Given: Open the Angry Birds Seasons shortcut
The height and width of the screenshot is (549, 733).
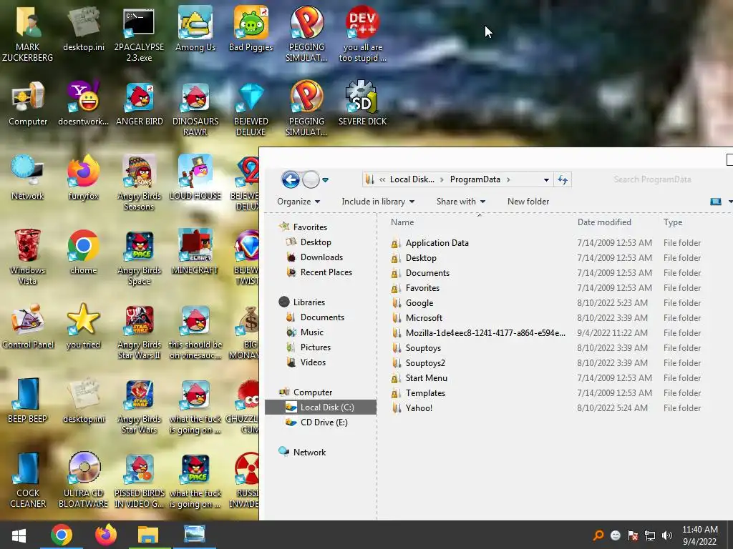Looking at the screenshot, I should click(139, 182).
